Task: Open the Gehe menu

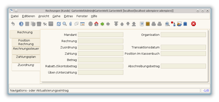Action: [x=56, y=16]
